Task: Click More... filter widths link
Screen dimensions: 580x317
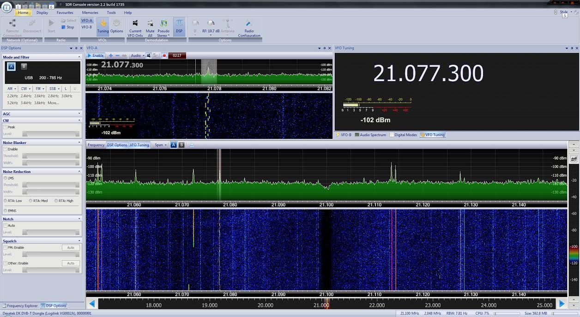Action: pos(53,102)
